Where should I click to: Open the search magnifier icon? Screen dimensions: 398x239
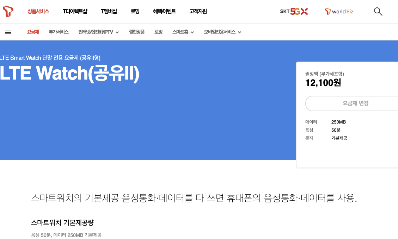[378, 11]
